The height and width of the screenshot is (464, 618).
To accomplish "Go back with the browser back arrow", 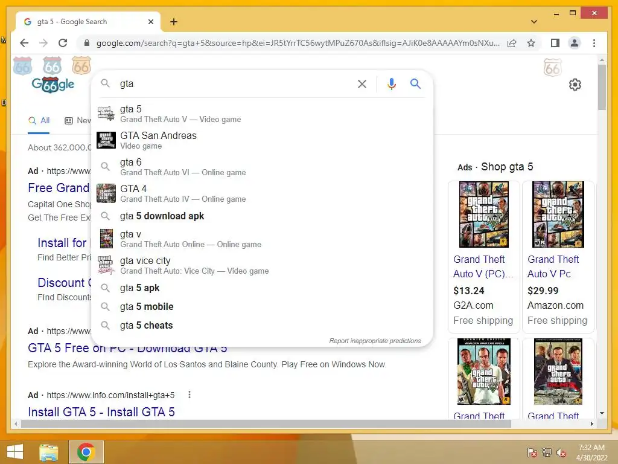I will (x=24, y=43).
